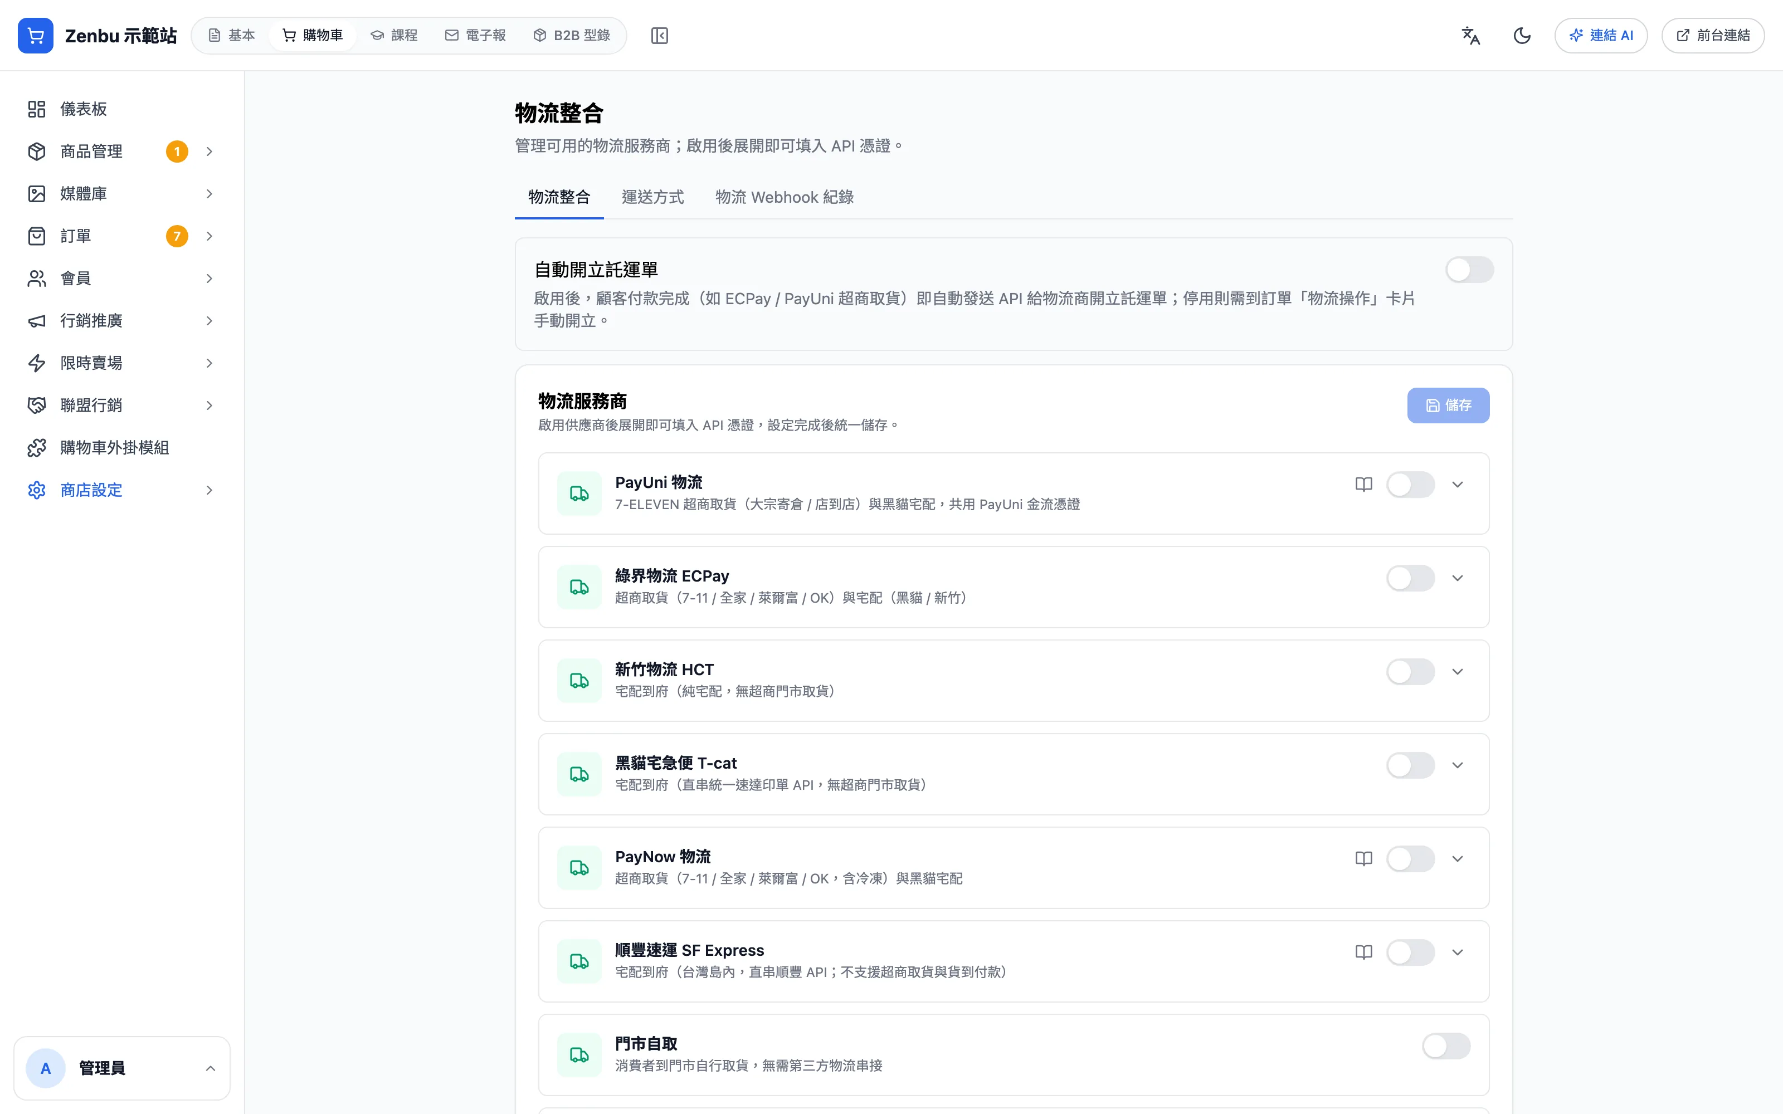1783x1114 pixels.
Task: Expand the 商品管理 sidebar submenu arrow
Action: tap(210, 152)
